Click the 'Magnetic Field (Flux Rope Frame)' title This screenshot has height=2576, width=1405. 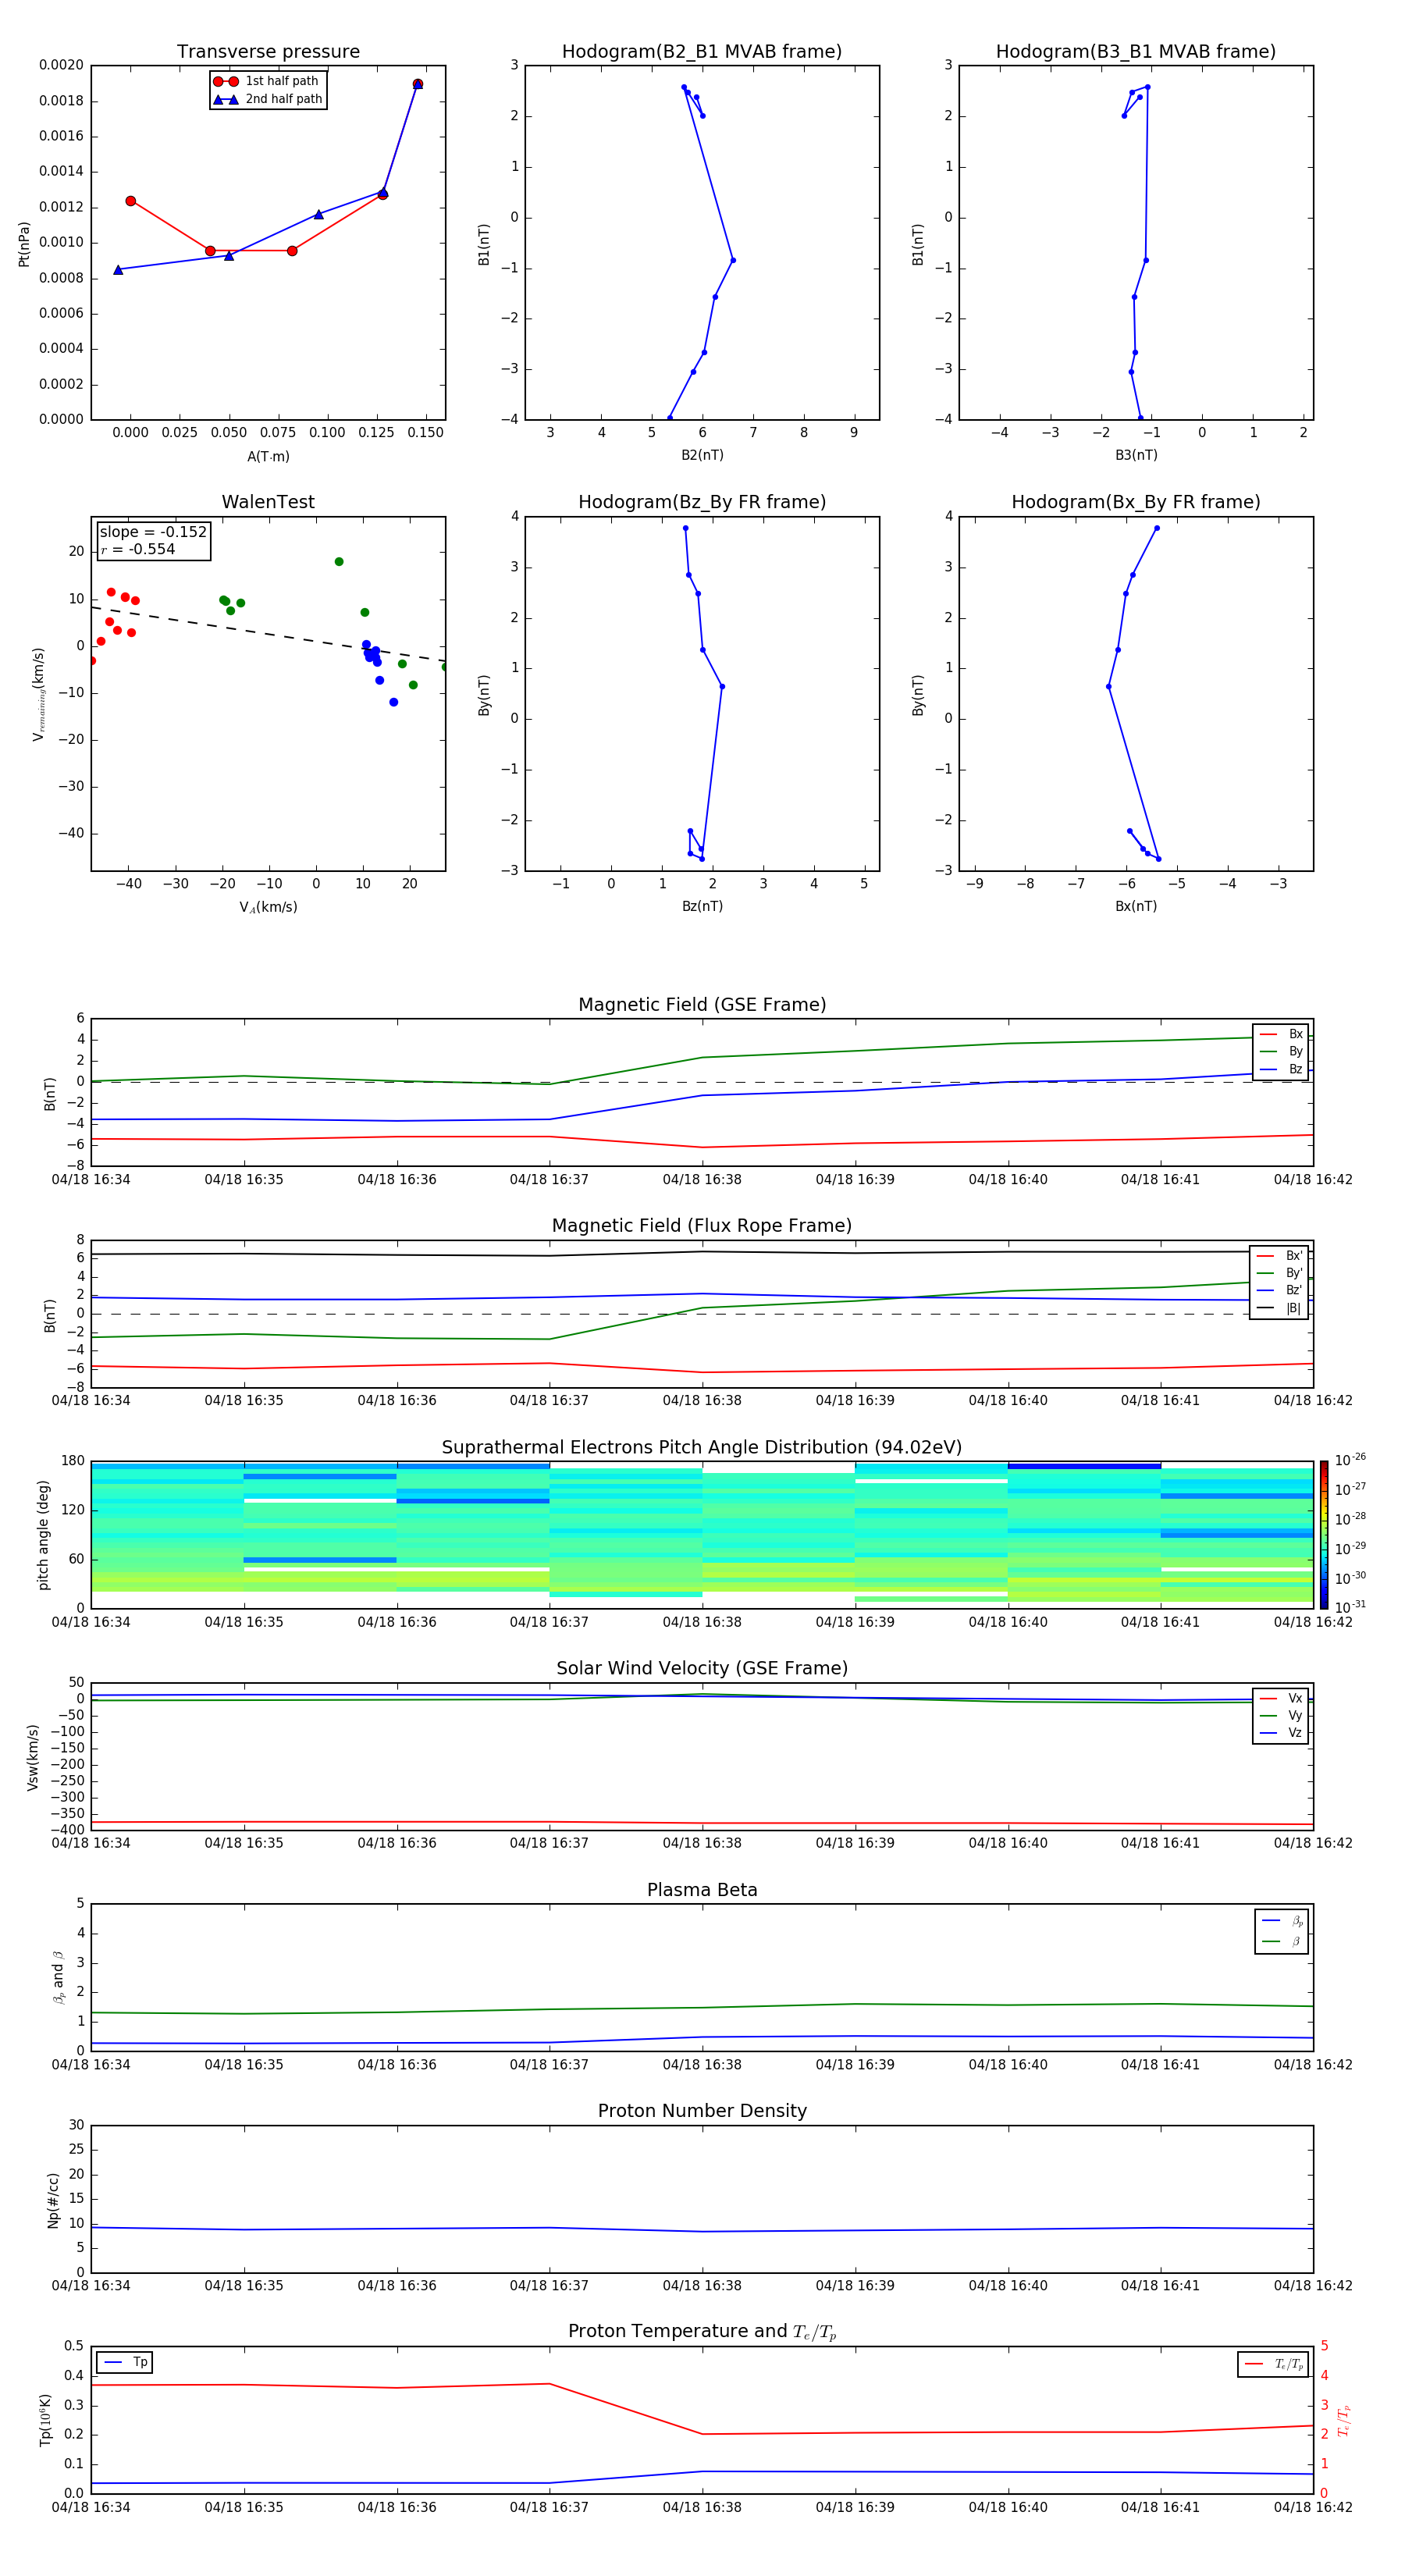(702, 1226)
